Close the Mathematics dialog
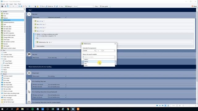 pyautogui.click(x=115, y=44)
